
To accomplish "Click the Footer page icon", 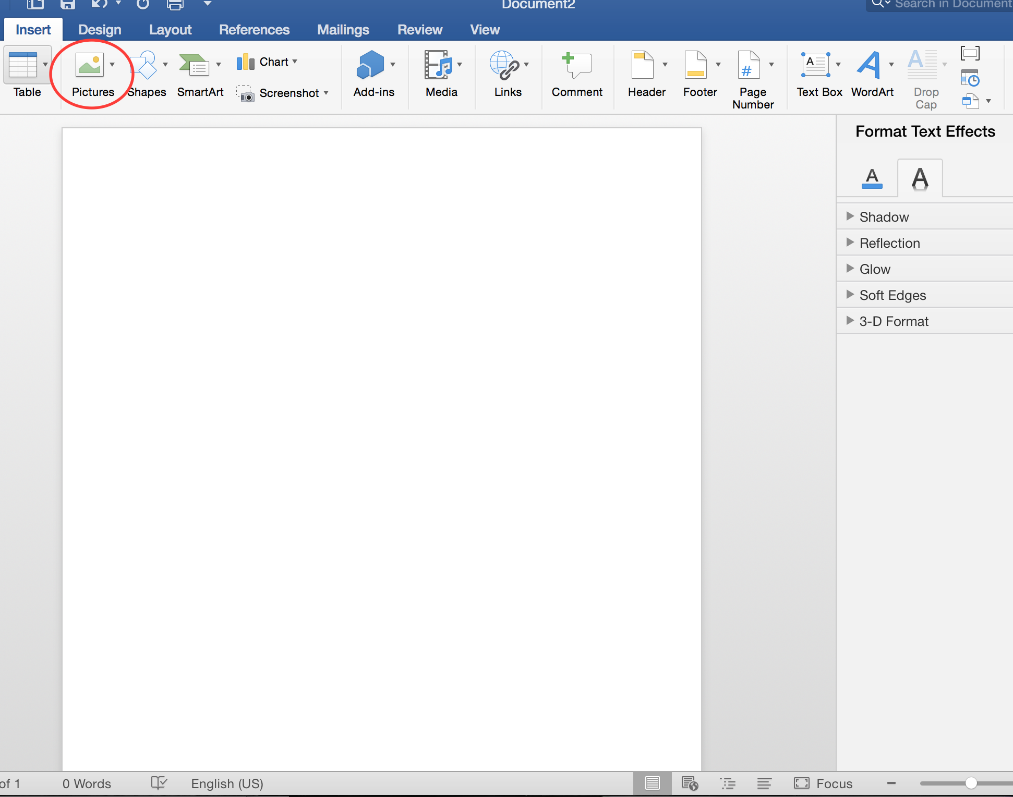I will tap(696, 65).
